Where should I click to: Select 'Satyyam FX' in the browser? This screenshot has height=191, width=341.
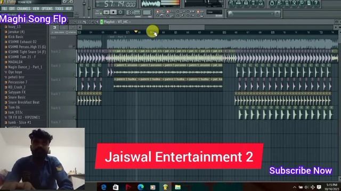click(x=17, y=92)
